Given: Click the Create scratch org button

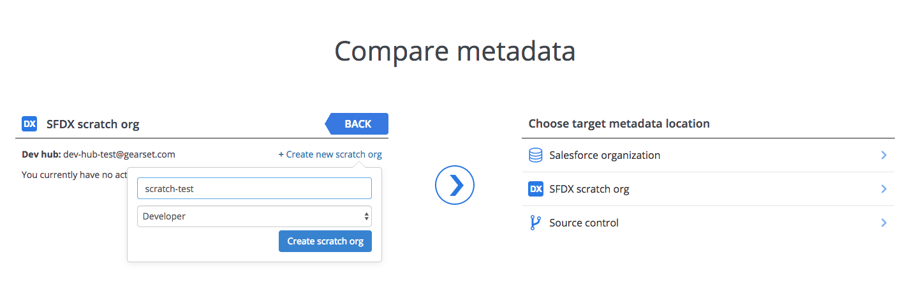Looking at the screenshot, I should coord(325,241).
